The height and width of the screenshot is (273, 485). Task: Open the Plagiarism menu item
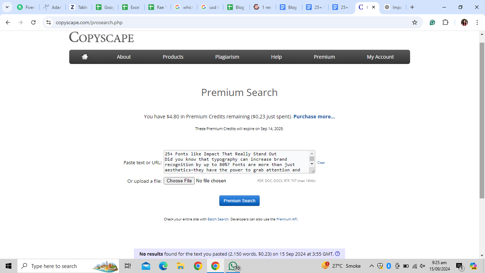227,57
